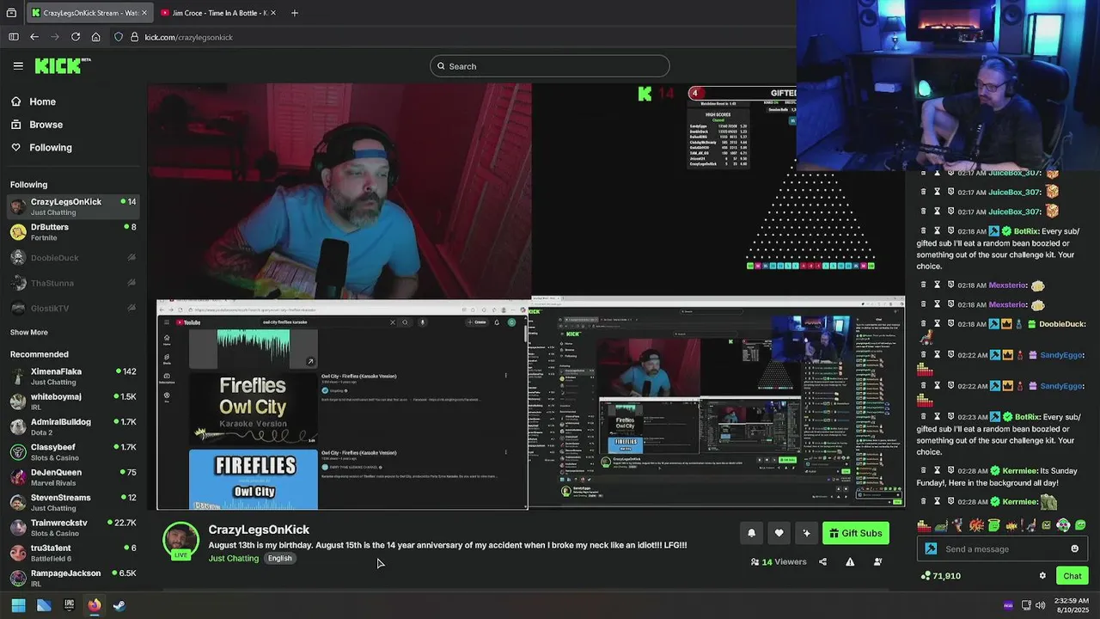The image size is (1100, 619).
Task: Open recommended whiteboymaj channel
Action: click(73, 401)
